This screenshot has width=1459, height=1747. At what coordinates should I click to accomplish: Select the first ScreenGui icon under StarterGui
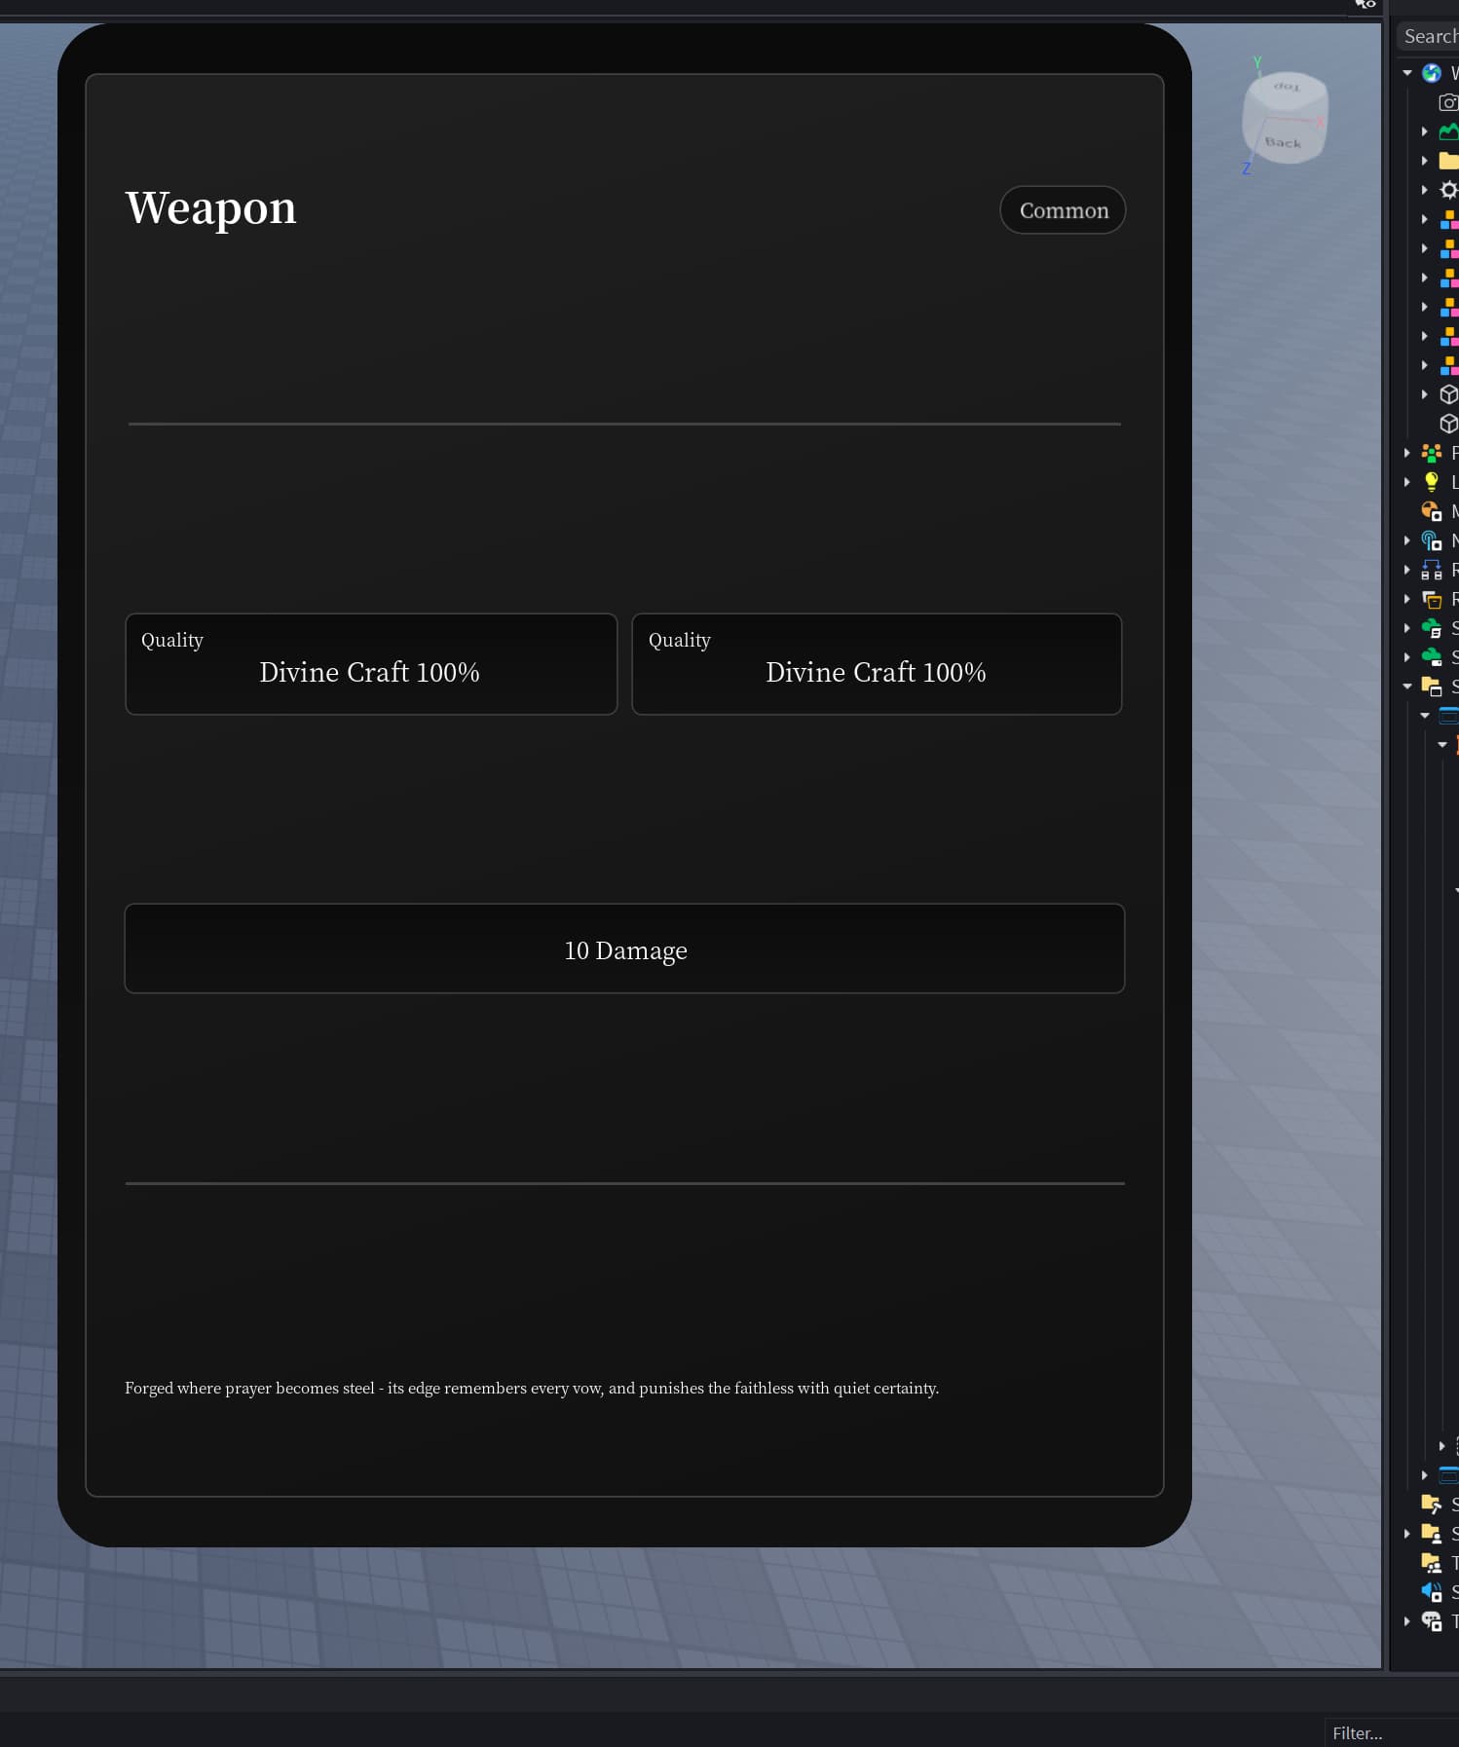click(x=1448, y=716)
